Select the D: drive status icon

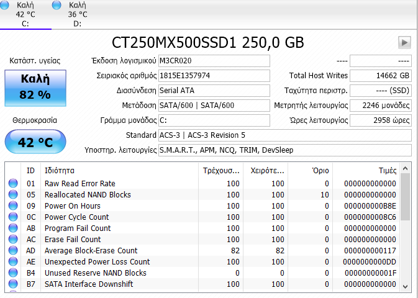click(x=57, y=5)
